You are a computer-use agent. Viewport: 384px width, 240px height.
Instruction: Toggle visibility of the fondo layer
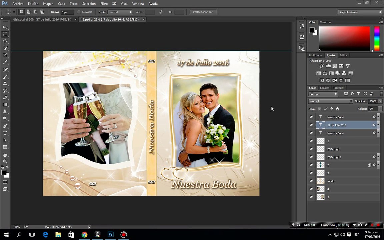click(311, 181)
